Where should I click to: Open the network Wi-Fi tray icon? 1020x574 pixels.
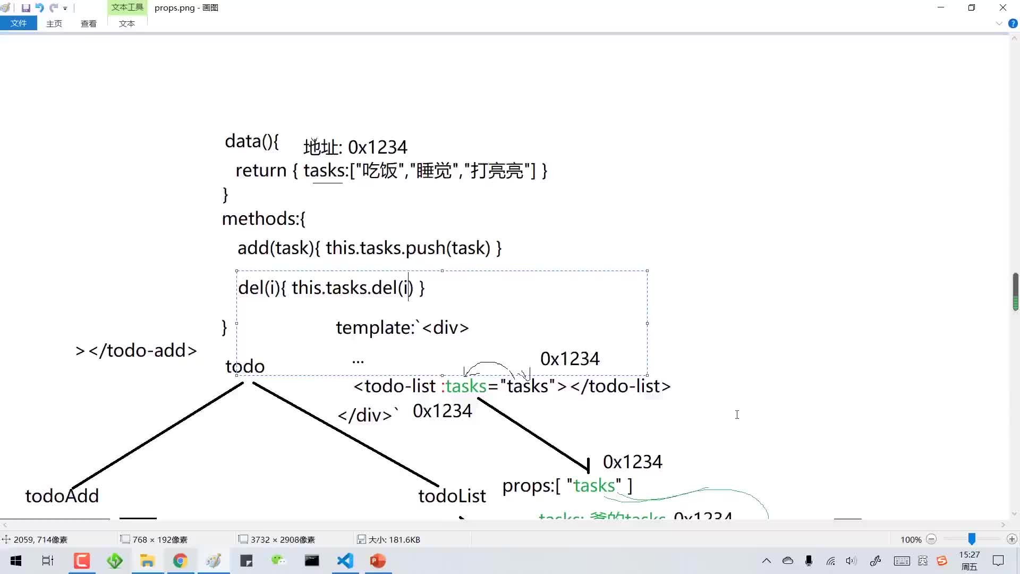click(831, 561)
